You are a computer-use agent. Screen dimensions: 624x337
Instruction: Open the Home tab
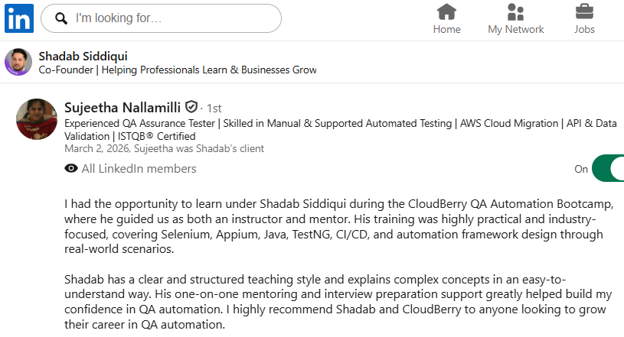coord(446,20)
